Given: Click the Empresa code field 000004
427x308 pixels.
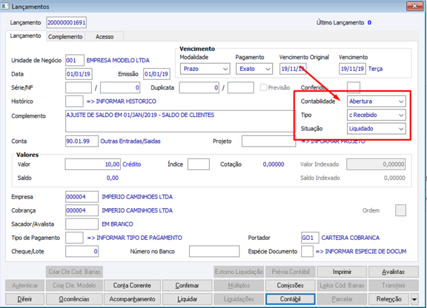Looking at the screenshot, I should (82, 197).
